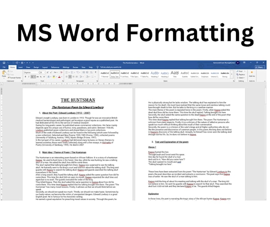
Task: Decrease font size with the Shrink Font icon
Action: click(x=51, y=73)
